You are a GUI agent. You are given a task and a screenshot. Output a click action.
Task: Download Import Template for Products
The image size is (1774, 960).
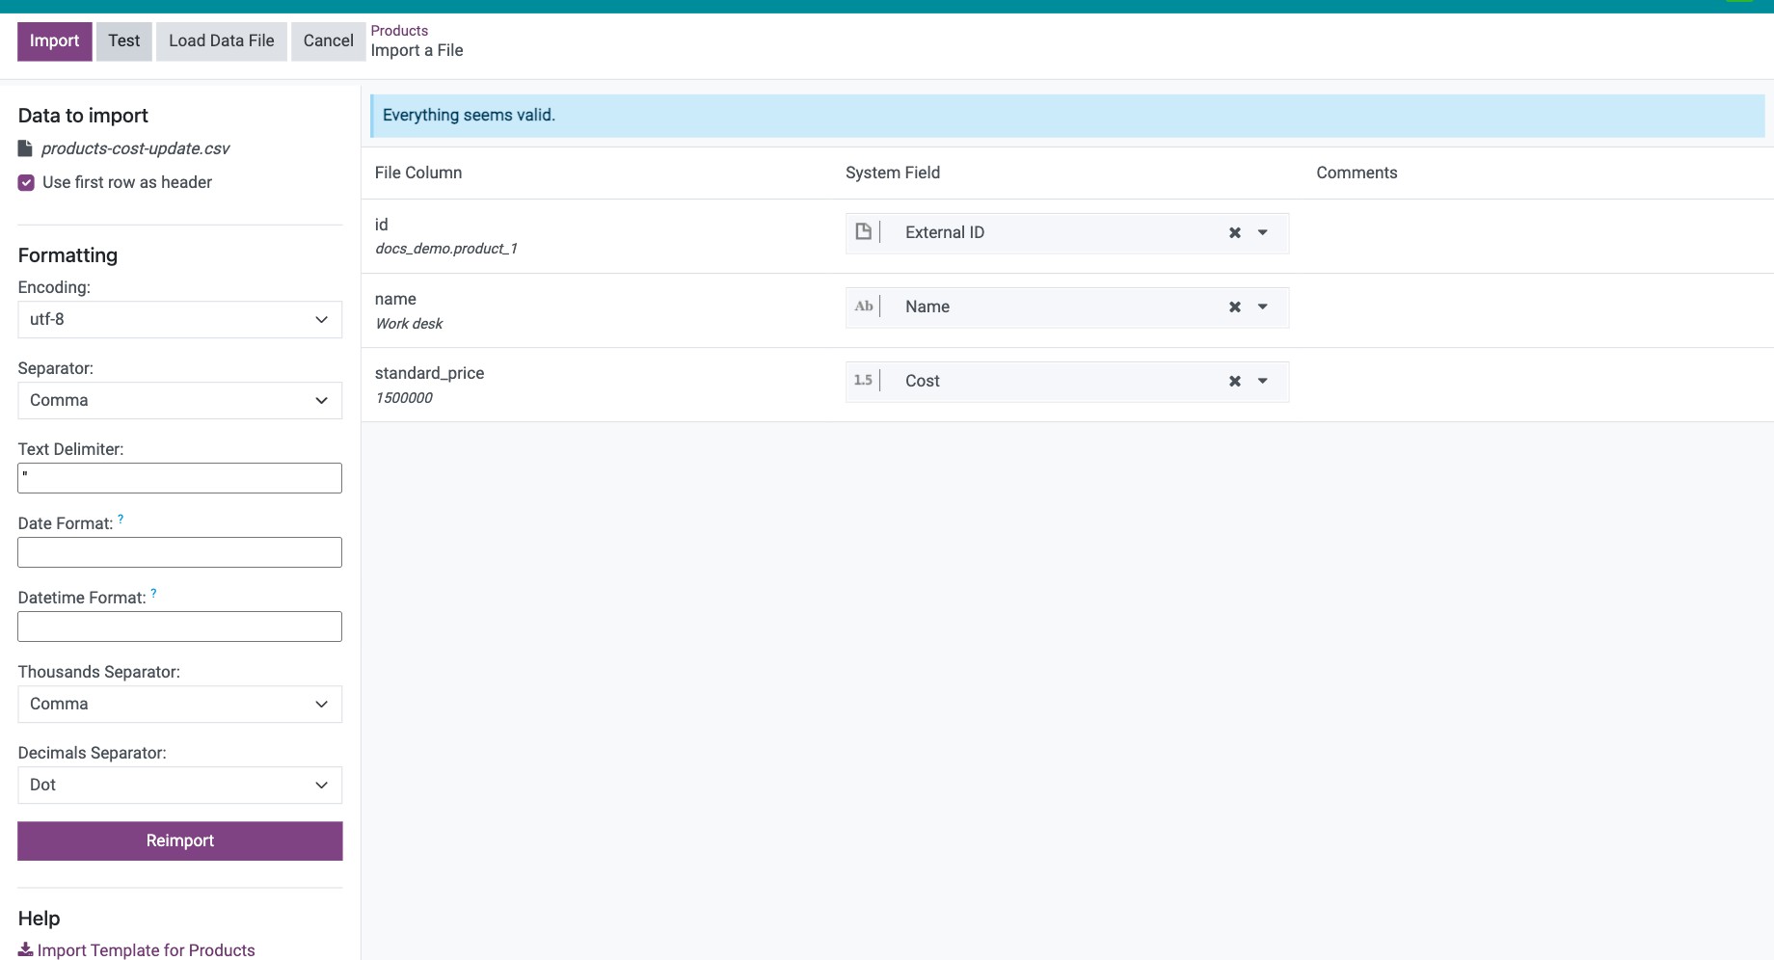137,950
